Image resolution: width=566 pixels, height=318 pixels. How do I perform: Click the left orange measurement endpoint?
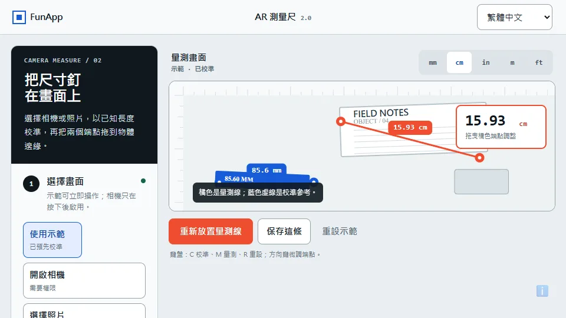click(340, 121)
